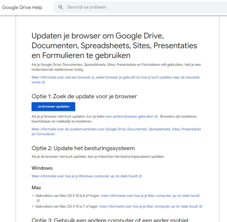Click external-link icon after the Windows-computer link
227x222 pixels.
140,176
